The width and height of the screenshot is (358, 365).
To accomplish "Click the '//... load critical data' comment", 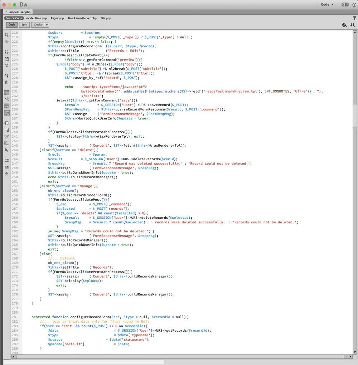I will [x=95, y=321].
